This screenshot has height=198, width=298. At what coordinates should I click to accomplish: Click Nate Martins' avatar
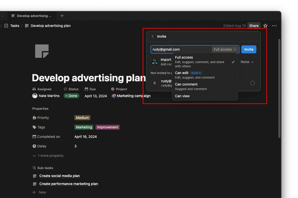coord(35,96)
